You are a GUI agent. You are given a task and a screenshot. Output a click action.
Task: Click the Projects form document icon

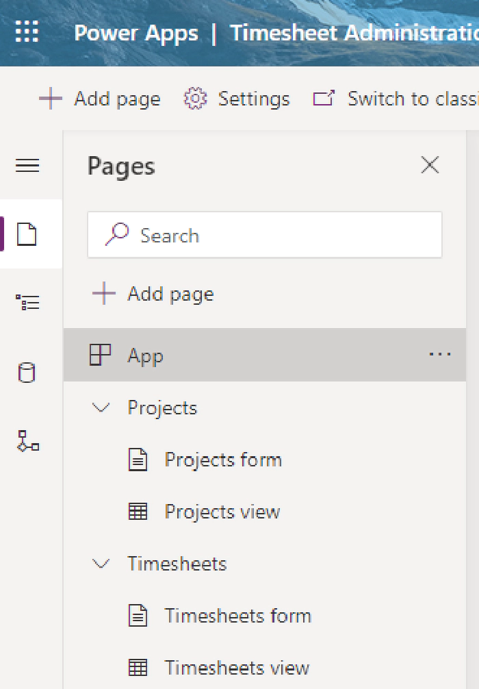[x=138, y=460]
